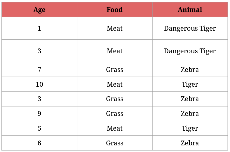Click the Zebra cell in the last row

tap(190, 143)
